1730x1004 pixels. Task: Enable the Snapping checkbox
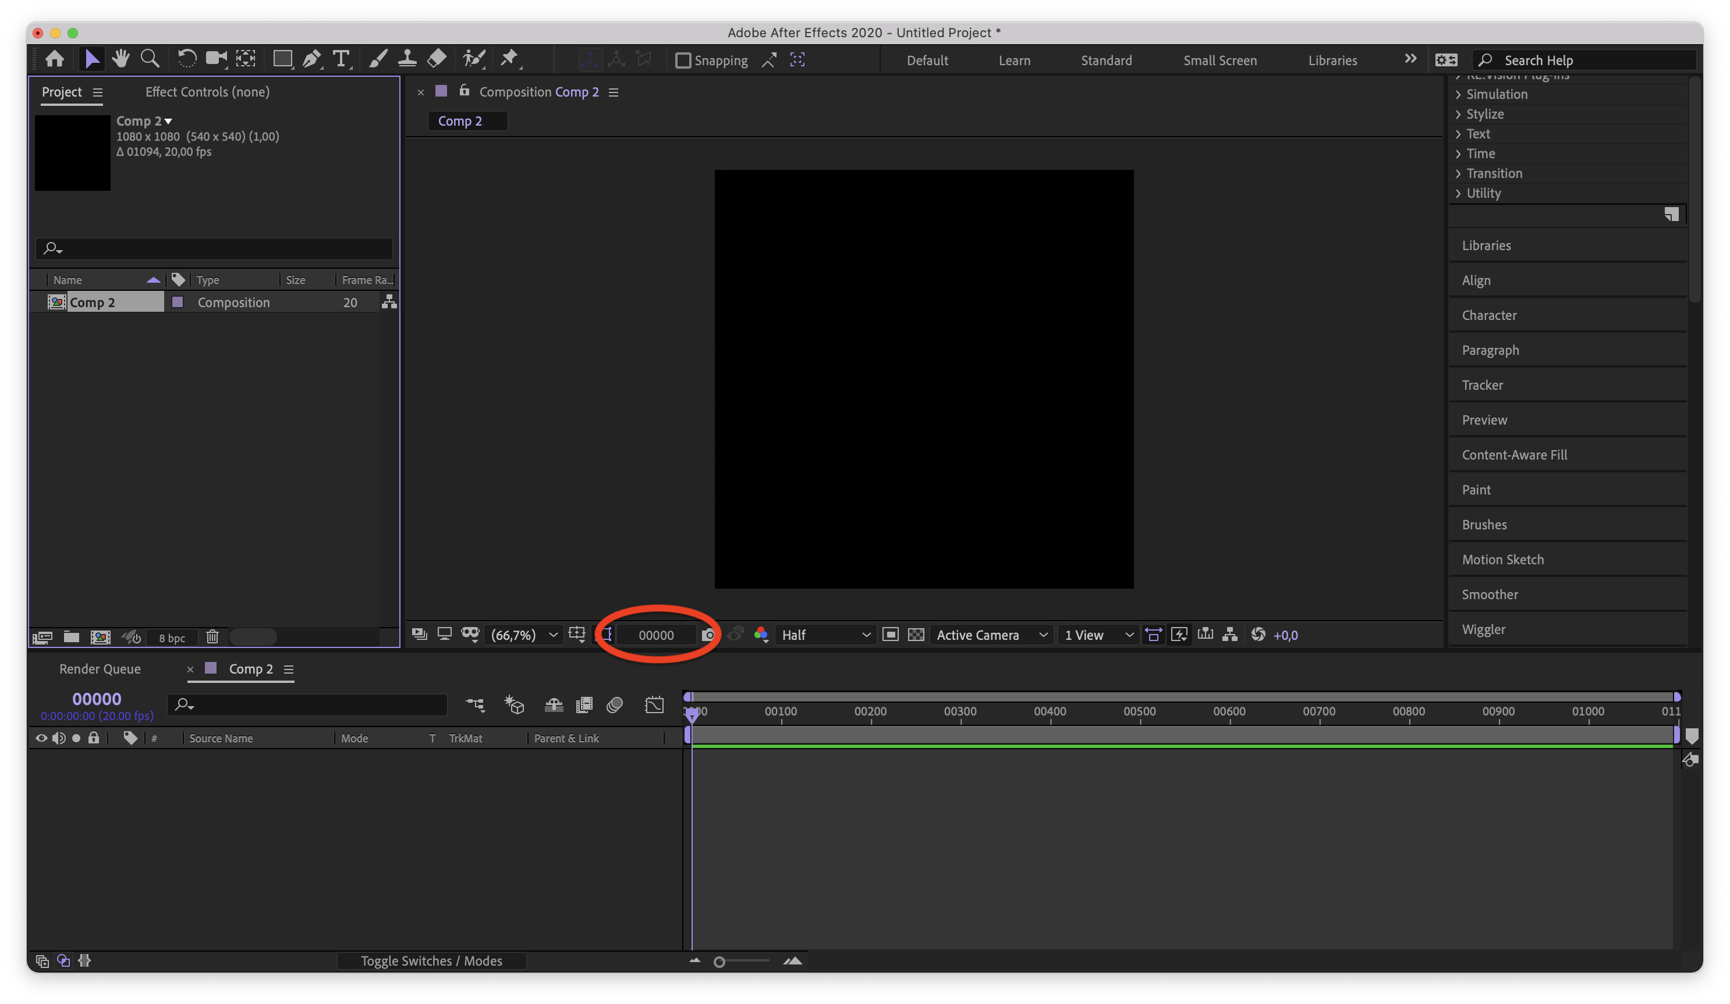click(x=683, y=60)
